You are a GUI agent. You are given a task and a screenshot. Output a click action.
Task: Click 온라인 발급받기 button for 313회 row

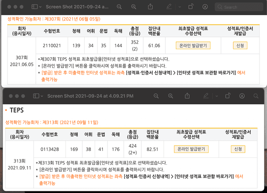191,149
